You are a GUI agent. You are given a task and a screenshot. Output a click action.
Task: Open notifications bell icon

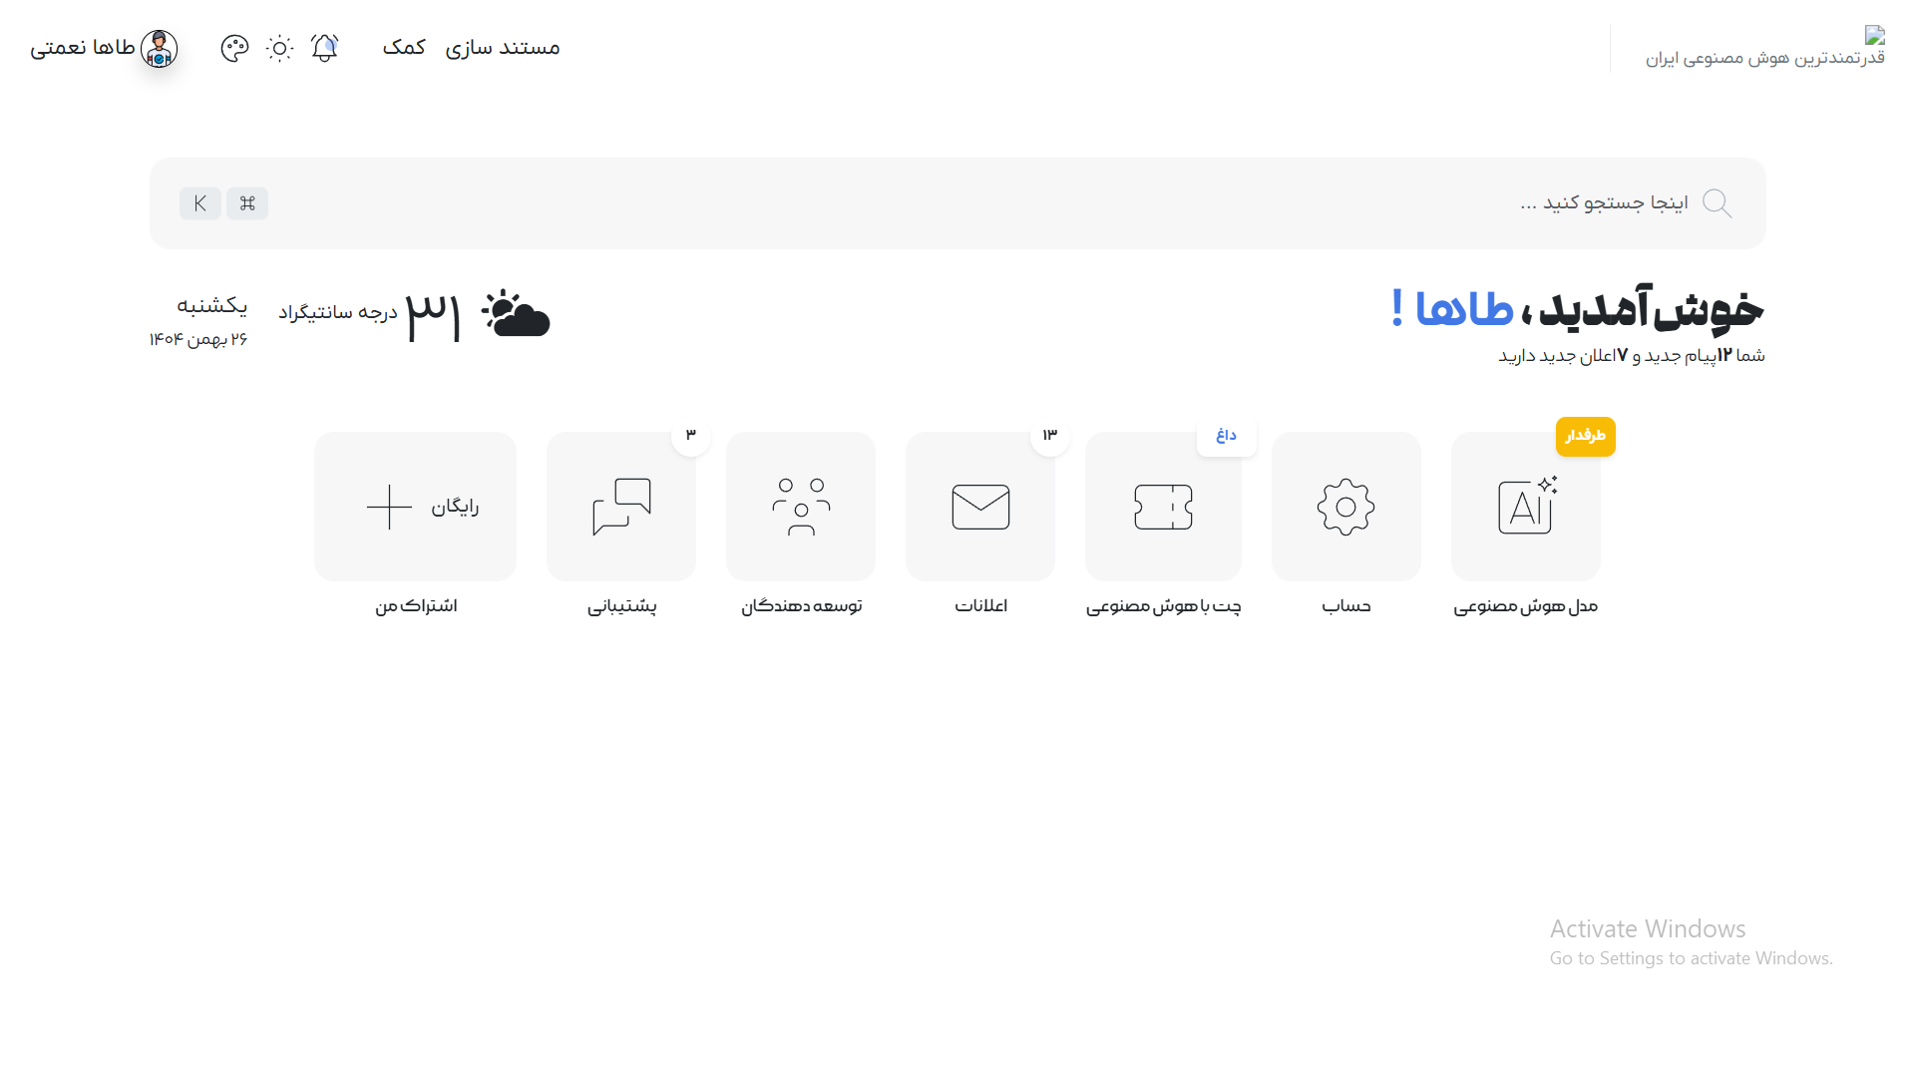coord(324,48)
